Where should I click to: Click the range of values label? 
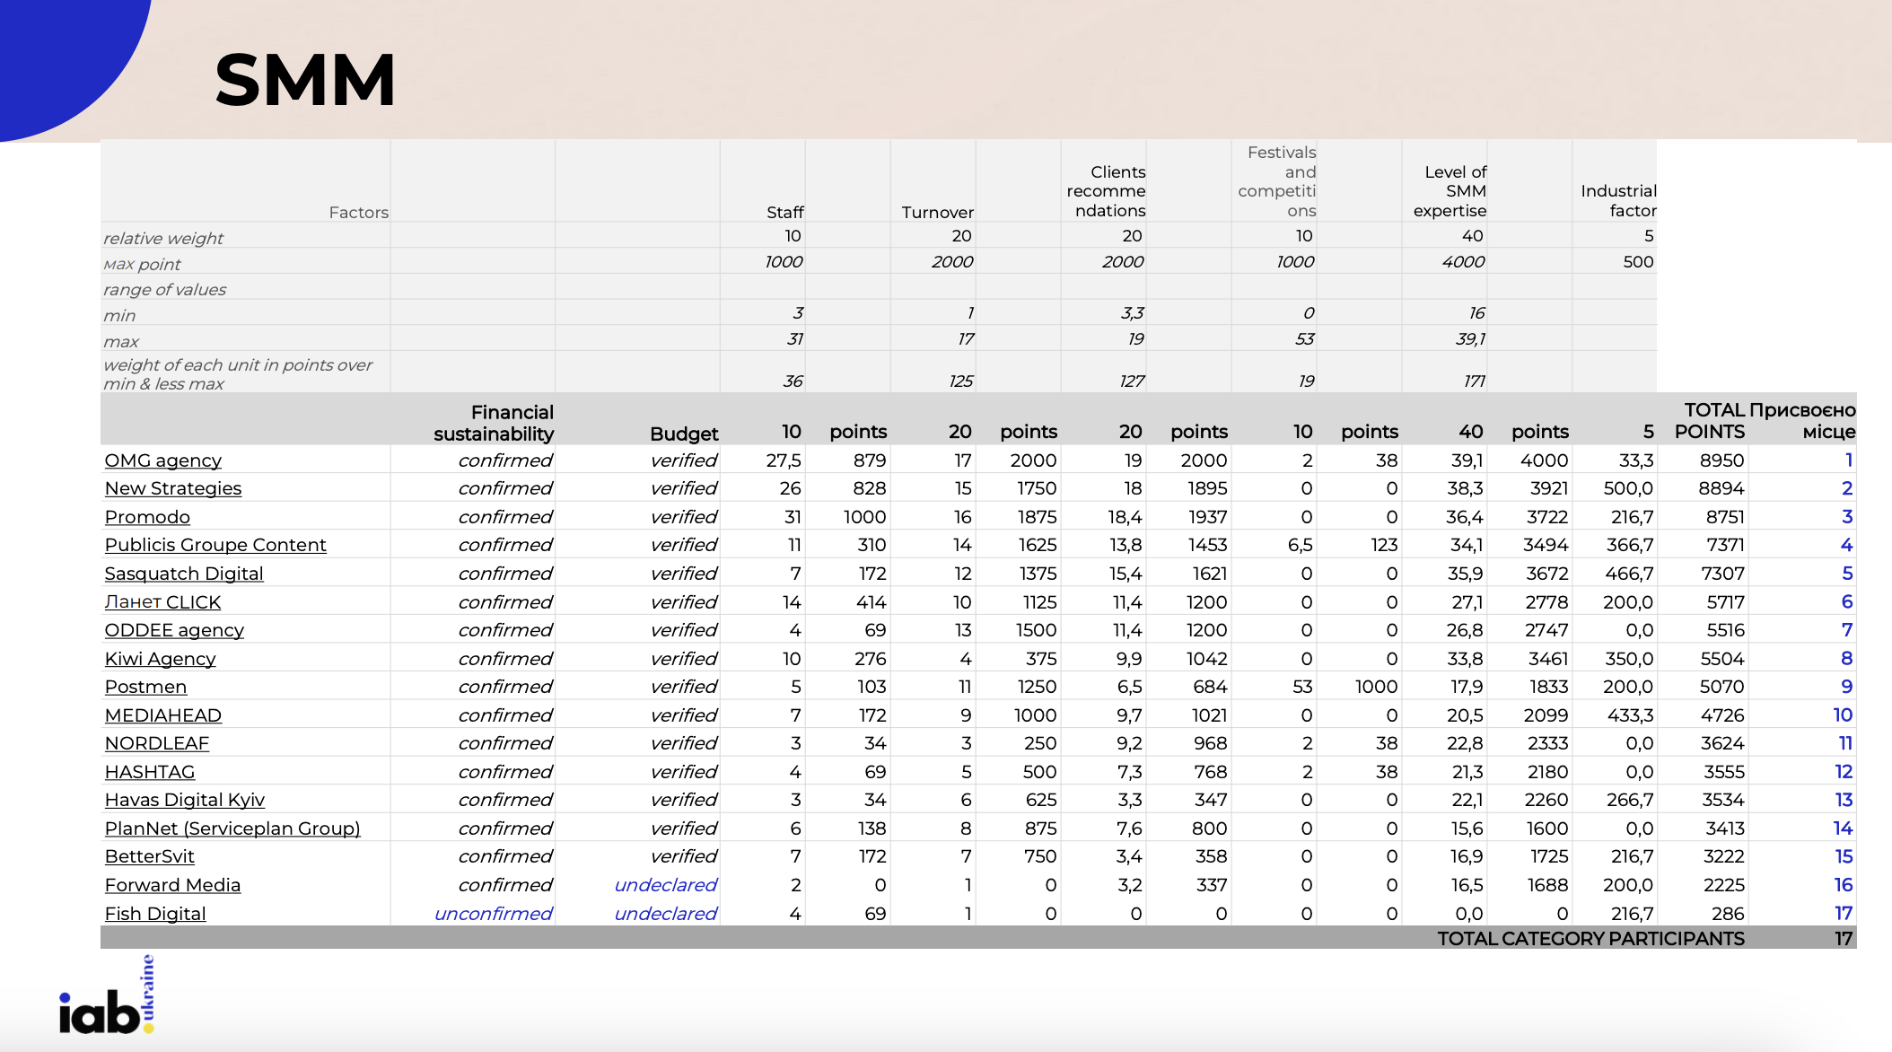click(164, 290)
